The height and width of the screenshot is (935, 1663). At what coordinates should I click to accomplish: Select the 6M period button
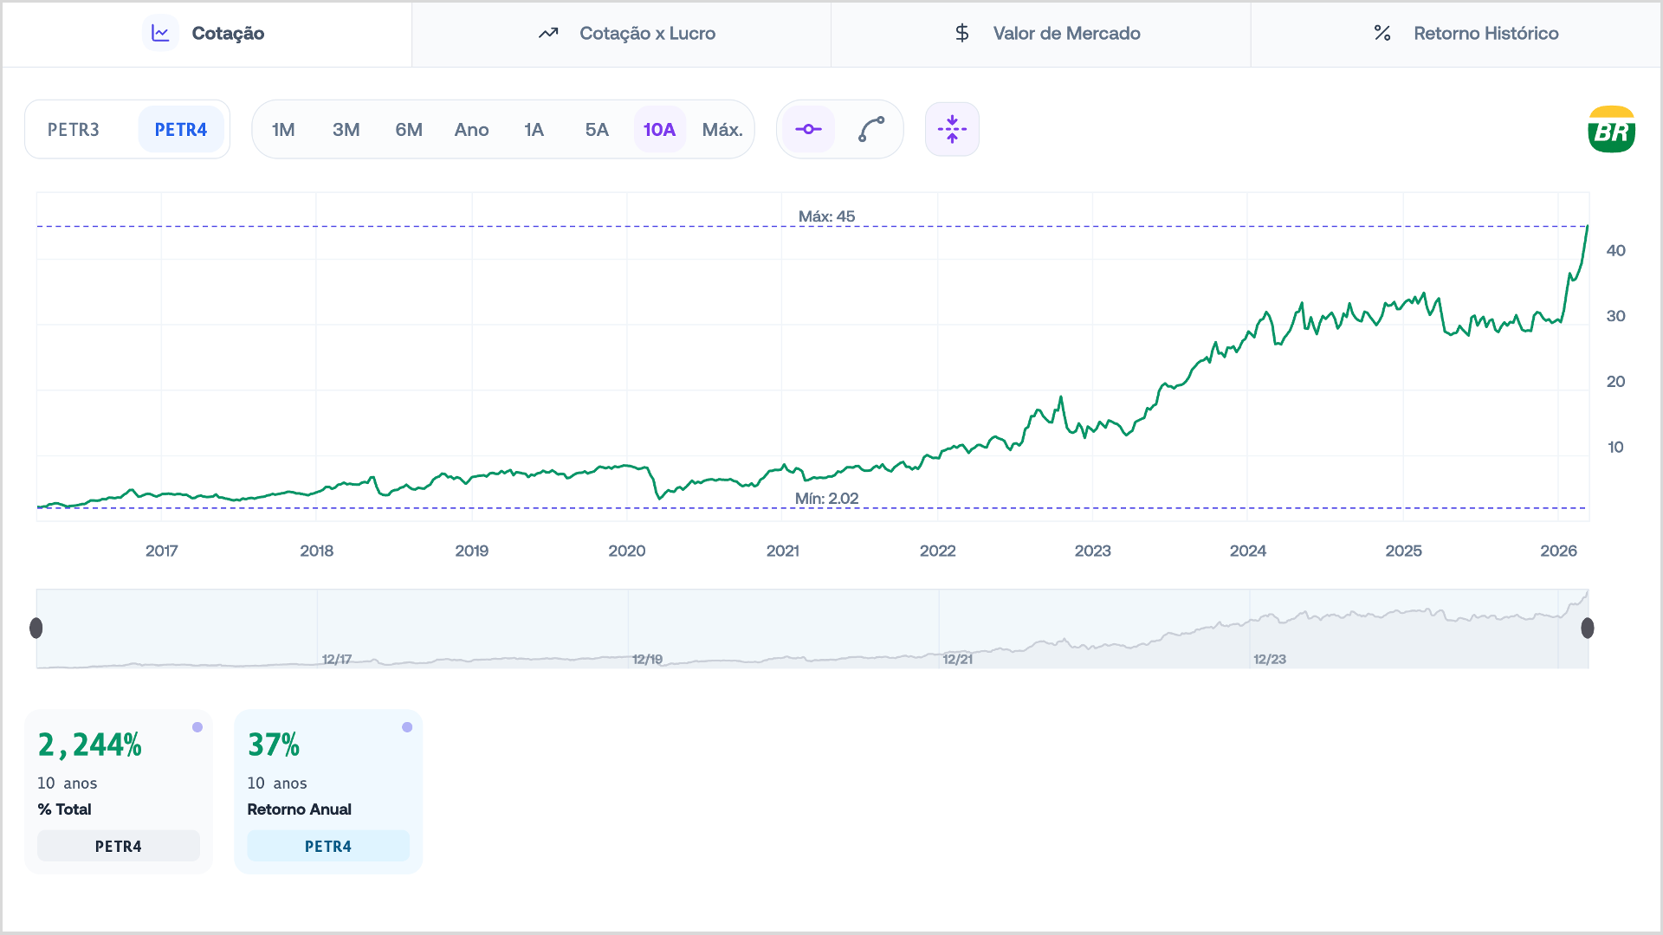409,129
